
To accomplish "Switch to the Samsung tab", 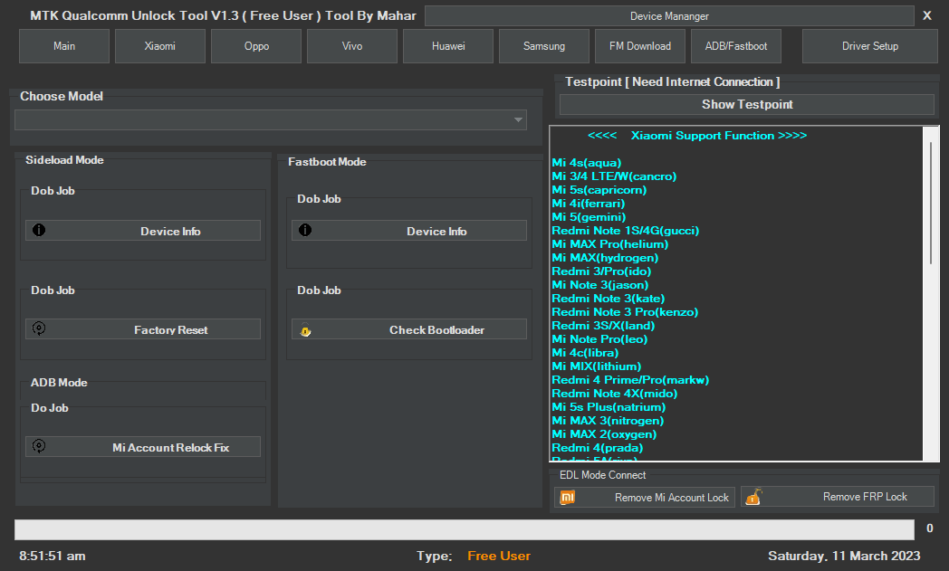I will (543, 45).
